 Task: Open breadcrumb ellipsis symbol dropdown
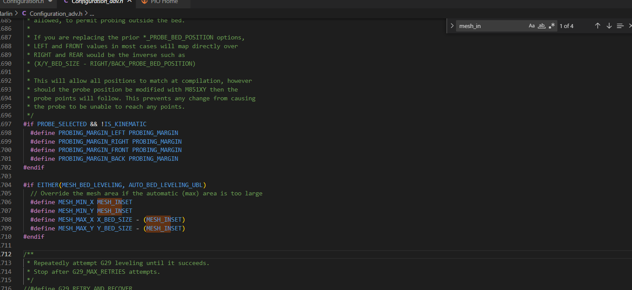click(92, 14)
